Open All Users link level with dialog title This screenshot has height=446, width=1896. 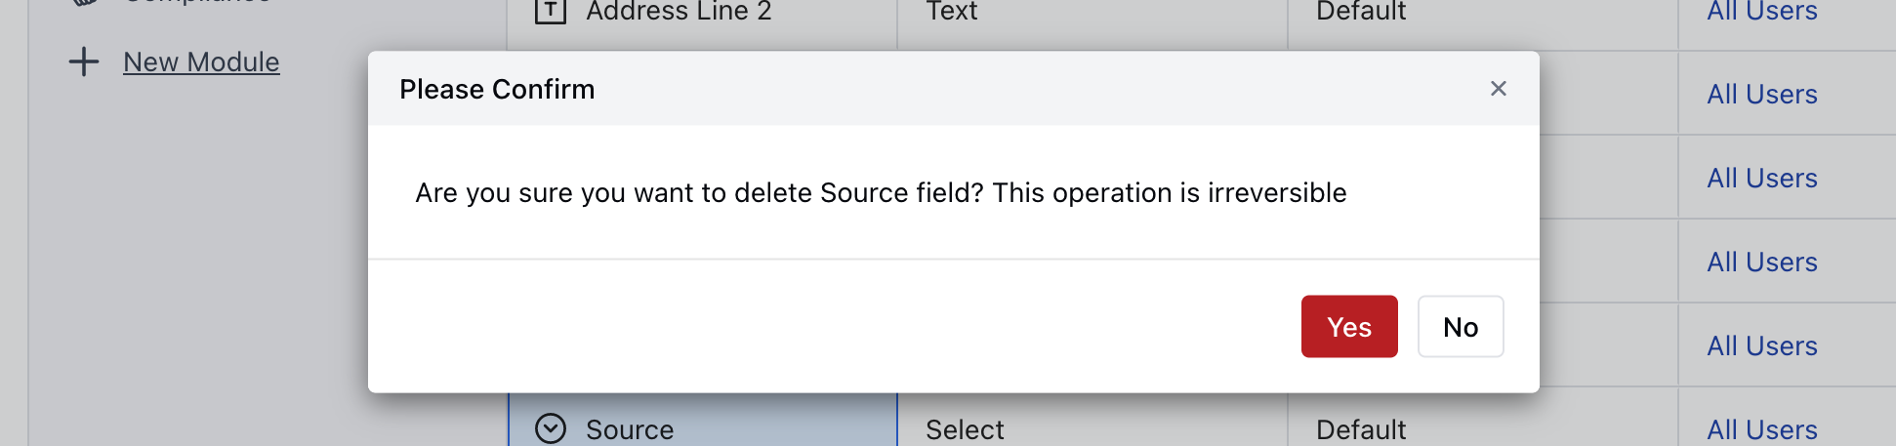1761,95
